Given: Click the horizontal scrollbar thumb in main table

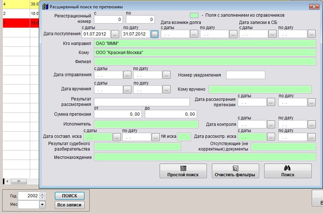Looking at the screenshot, I should [x=19, y=181].
